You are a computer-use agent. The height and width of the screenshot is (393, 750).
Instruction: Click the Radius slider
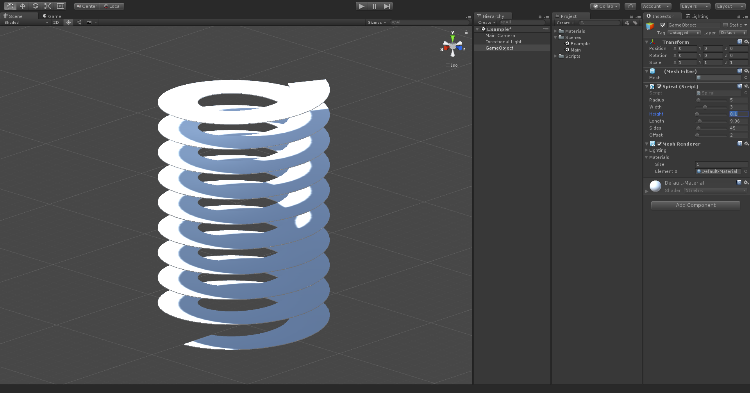pyautogui.click(x=711, y=100)
